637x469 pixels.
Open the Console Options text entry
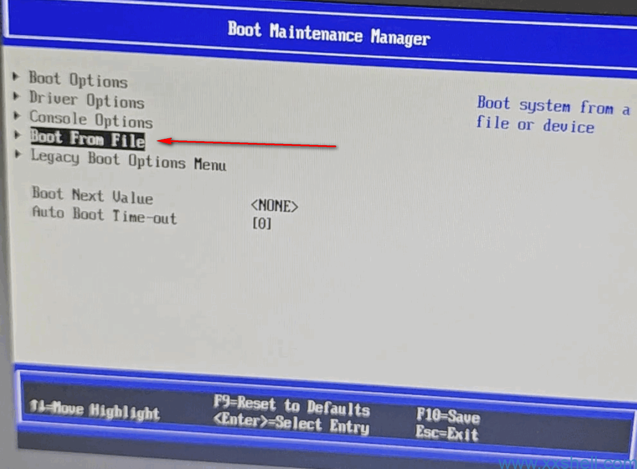click(91, 119)
